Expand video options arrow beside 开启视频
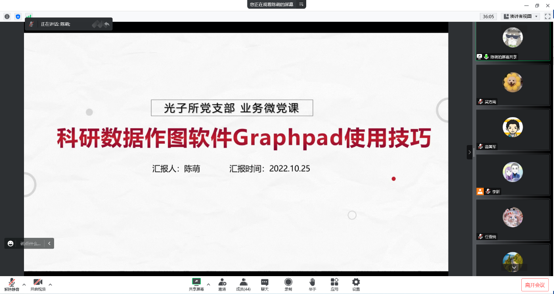Viewport: 554px width, 294px height. [x=50, y=285]
